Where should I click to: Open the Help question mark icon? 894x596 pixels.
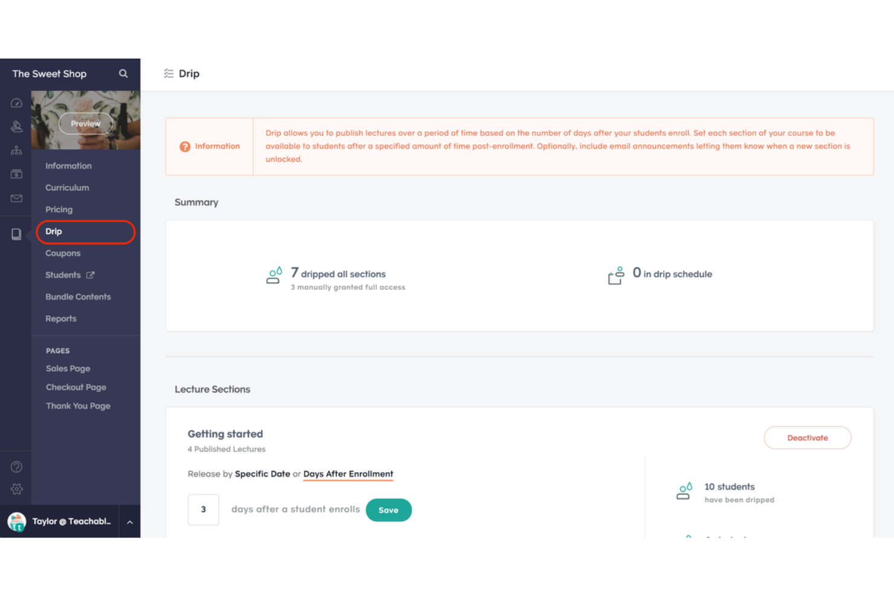click(16, 466)
